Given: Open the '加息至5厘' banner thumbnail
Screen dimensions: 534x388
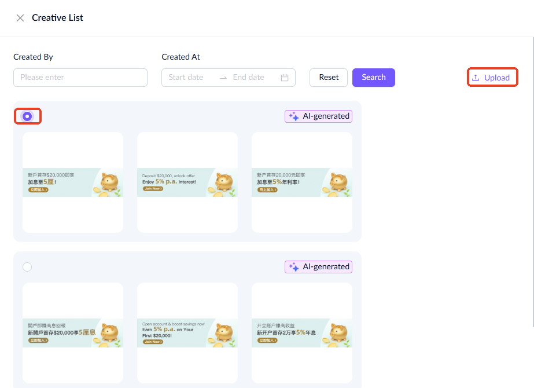Looking at the screenshot, I should tap(72, 182).
